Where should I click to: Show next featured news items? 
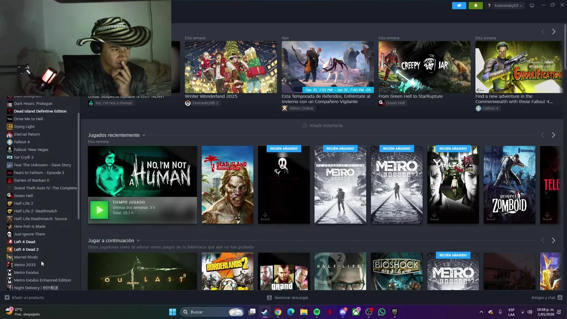tap(553, 32)
